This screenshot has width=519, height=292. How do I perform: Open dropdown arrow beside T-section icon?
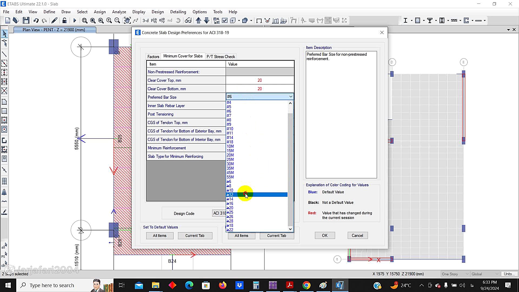pyautogui.click(x=436, y=21)
